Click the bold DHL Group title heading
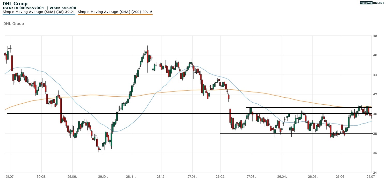The image size is (386, 178). tap(15, 4)
